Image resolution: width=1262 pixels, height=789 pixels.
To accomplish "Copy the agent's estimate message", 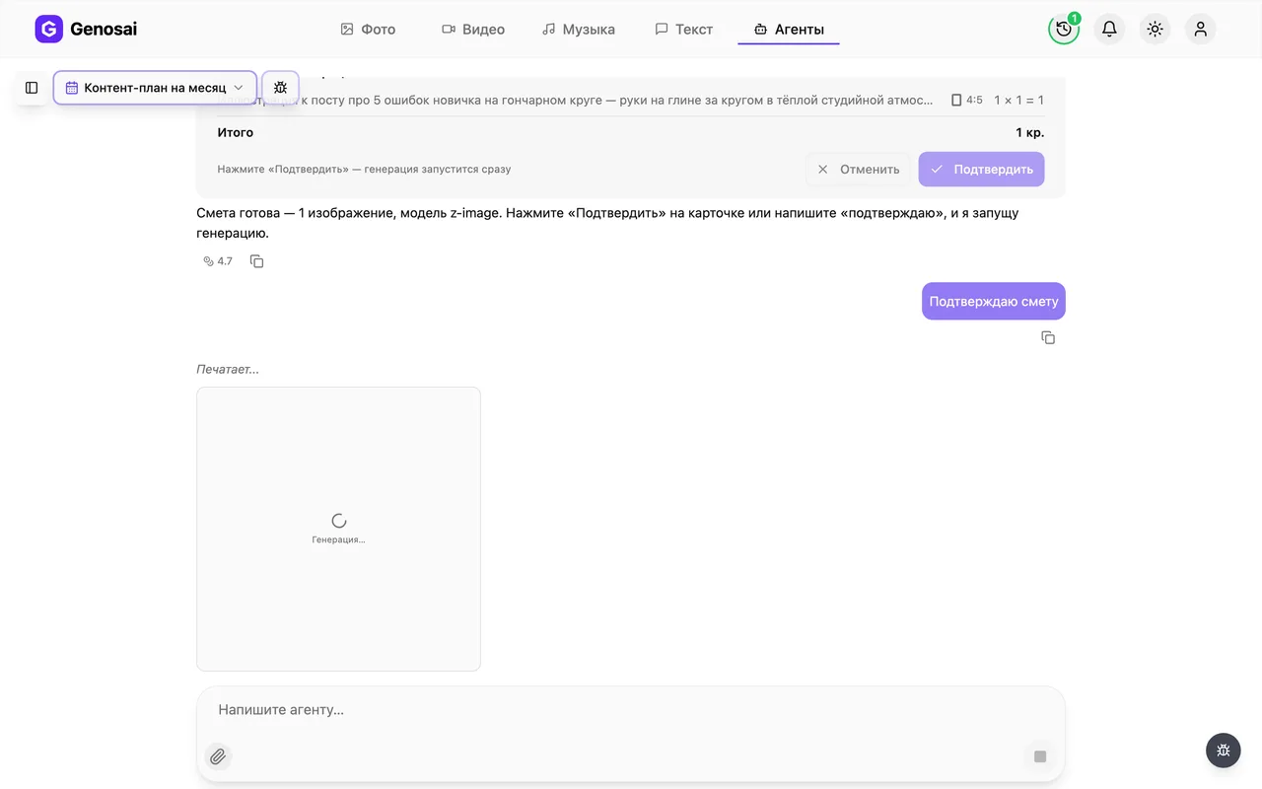I will (x=257, y=261).
